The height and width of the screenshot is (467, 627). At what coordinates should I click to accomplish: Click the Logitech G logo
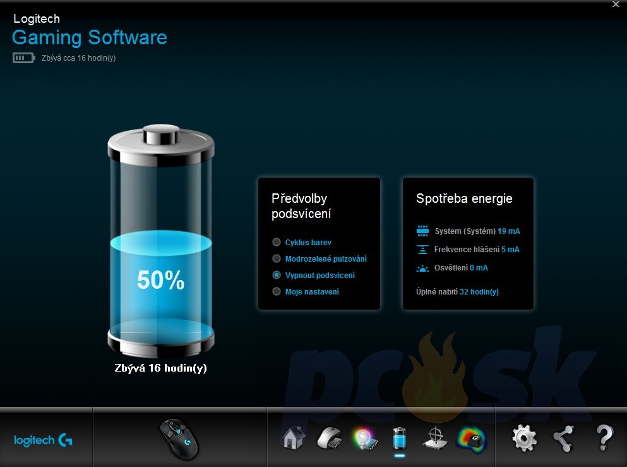(x=43, y=440)
